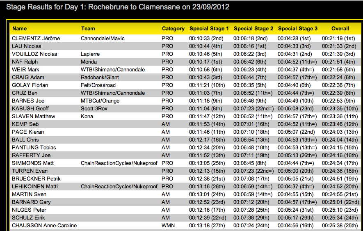Select the stage results page title
This screenshot has width=363, height=231.
pos(118,7)
